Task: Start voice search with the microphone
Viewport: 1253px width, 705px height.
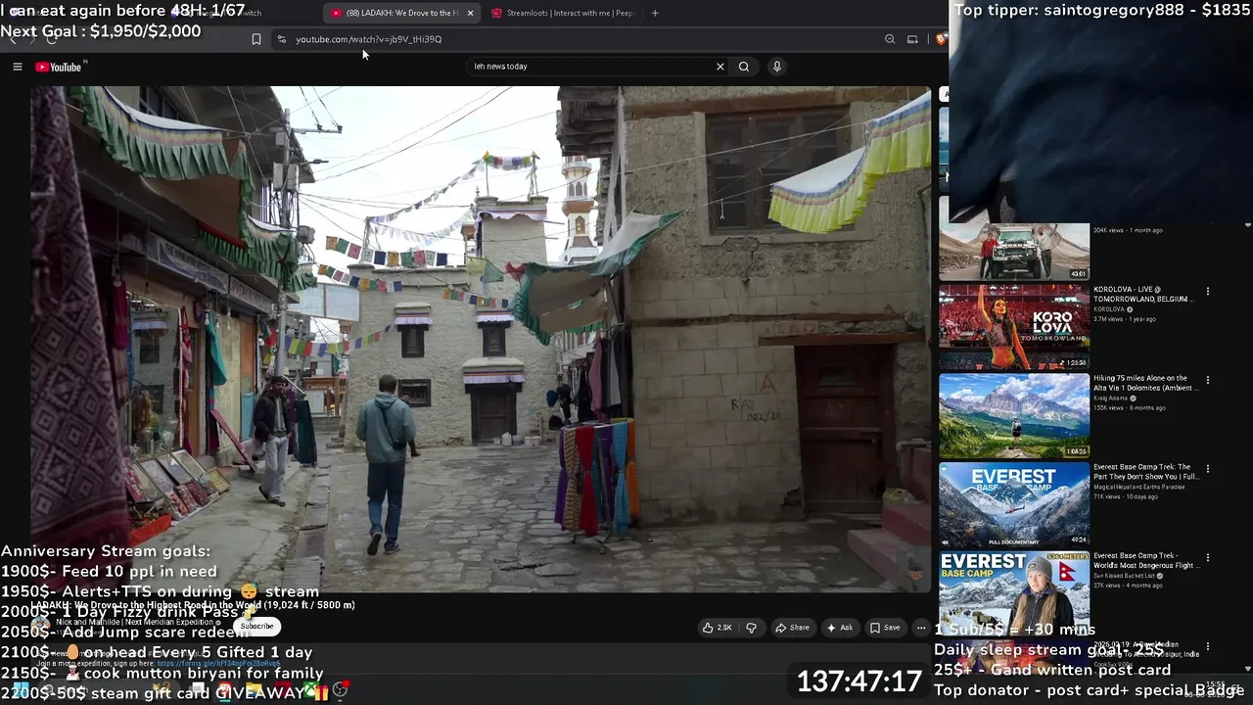Action: coord(777,67)
